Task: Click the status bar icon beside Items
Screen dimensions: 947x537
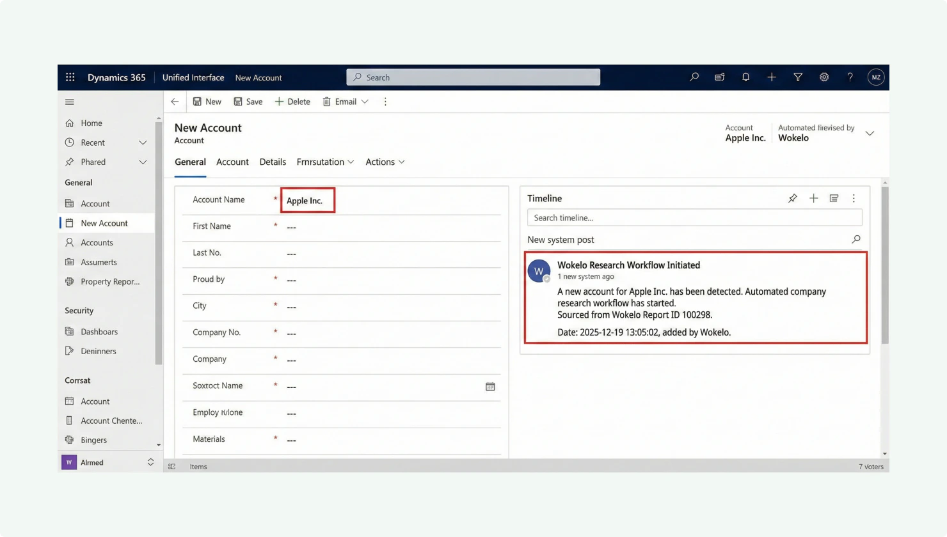Action: (172, 467)
